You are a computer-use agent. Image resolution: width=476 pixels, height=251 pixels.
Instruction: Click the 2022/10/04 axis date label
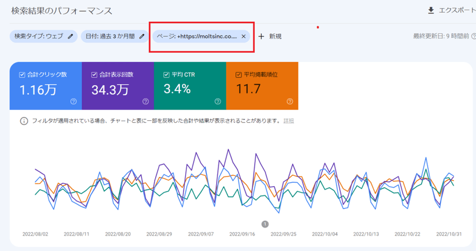tap(325, 234)
